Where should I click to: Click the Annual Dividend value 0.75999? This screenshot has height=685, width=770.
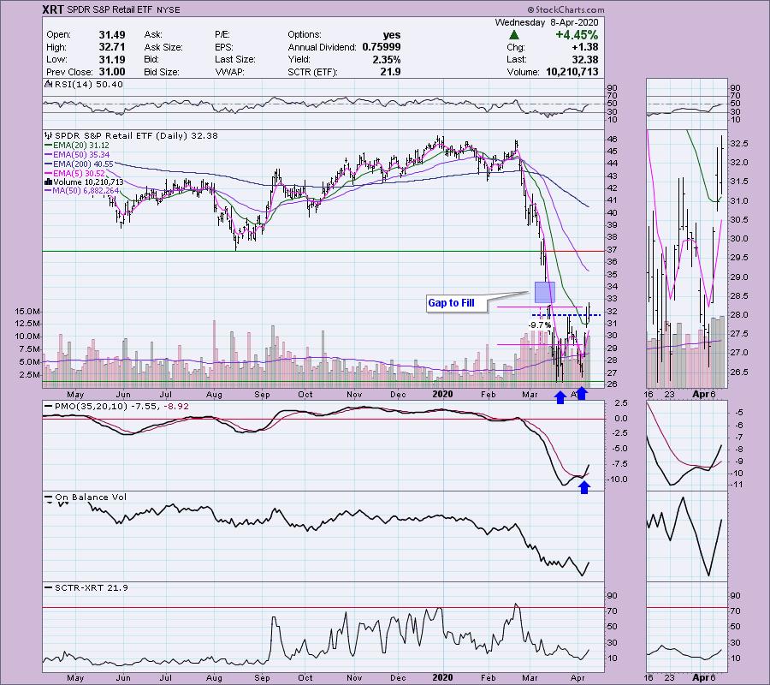(x=382, y=47)
